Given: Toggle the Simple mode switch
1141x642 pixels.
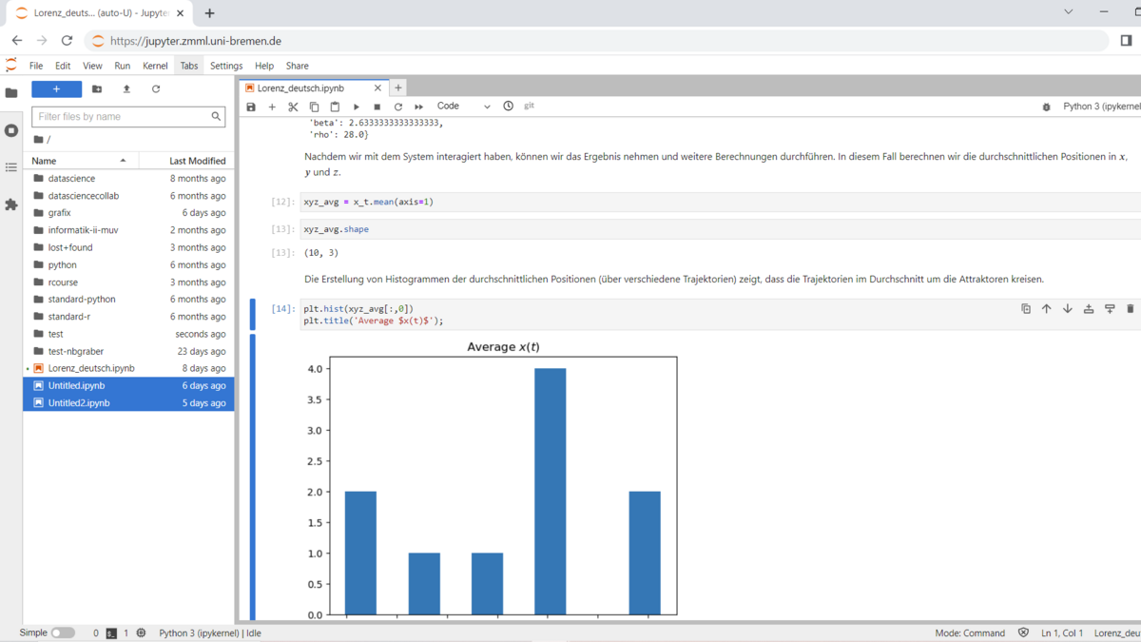Looking at the screenshot, I should (x=63, y=632).
